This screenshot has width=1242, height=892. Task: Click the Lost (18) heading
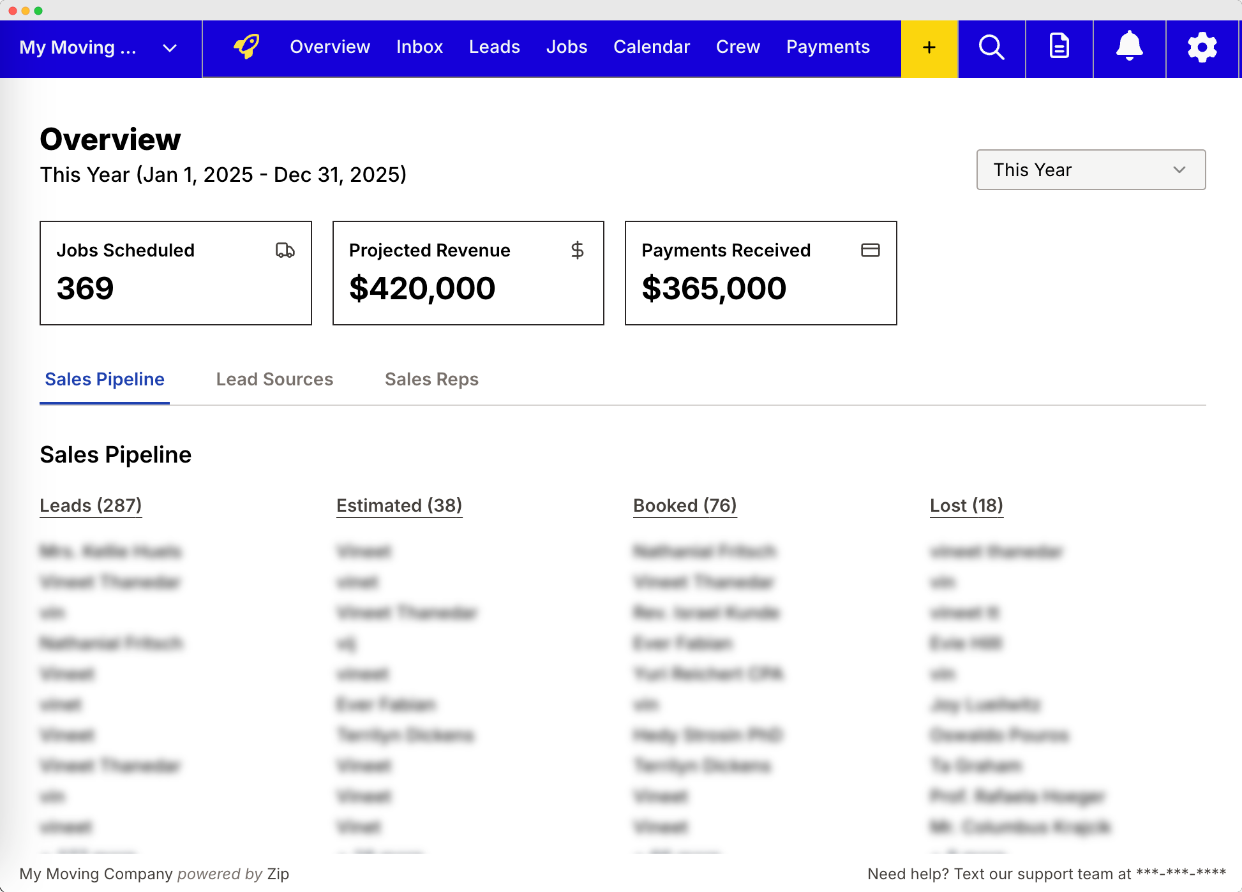966,505
